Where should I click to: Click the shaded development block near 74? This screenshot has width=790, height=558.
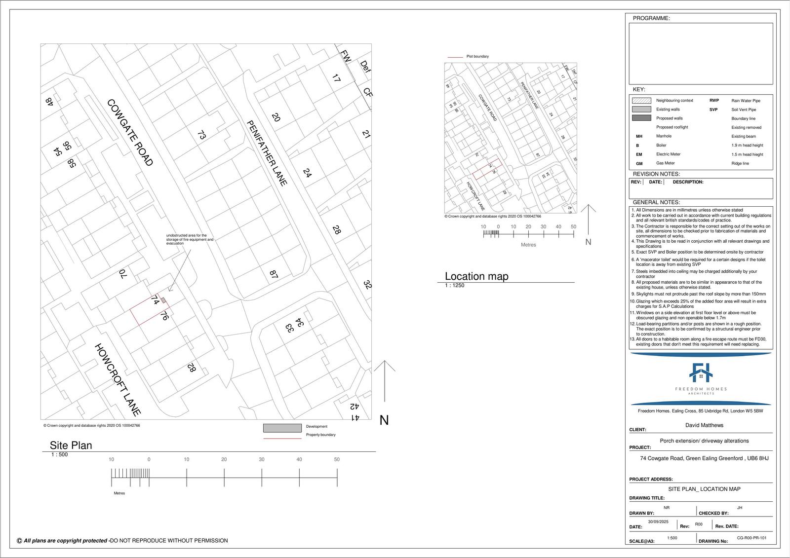click(163, 300)
